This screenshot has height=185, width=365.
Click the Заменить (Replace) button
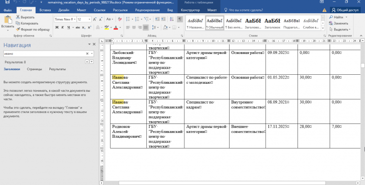click(339, 23)
